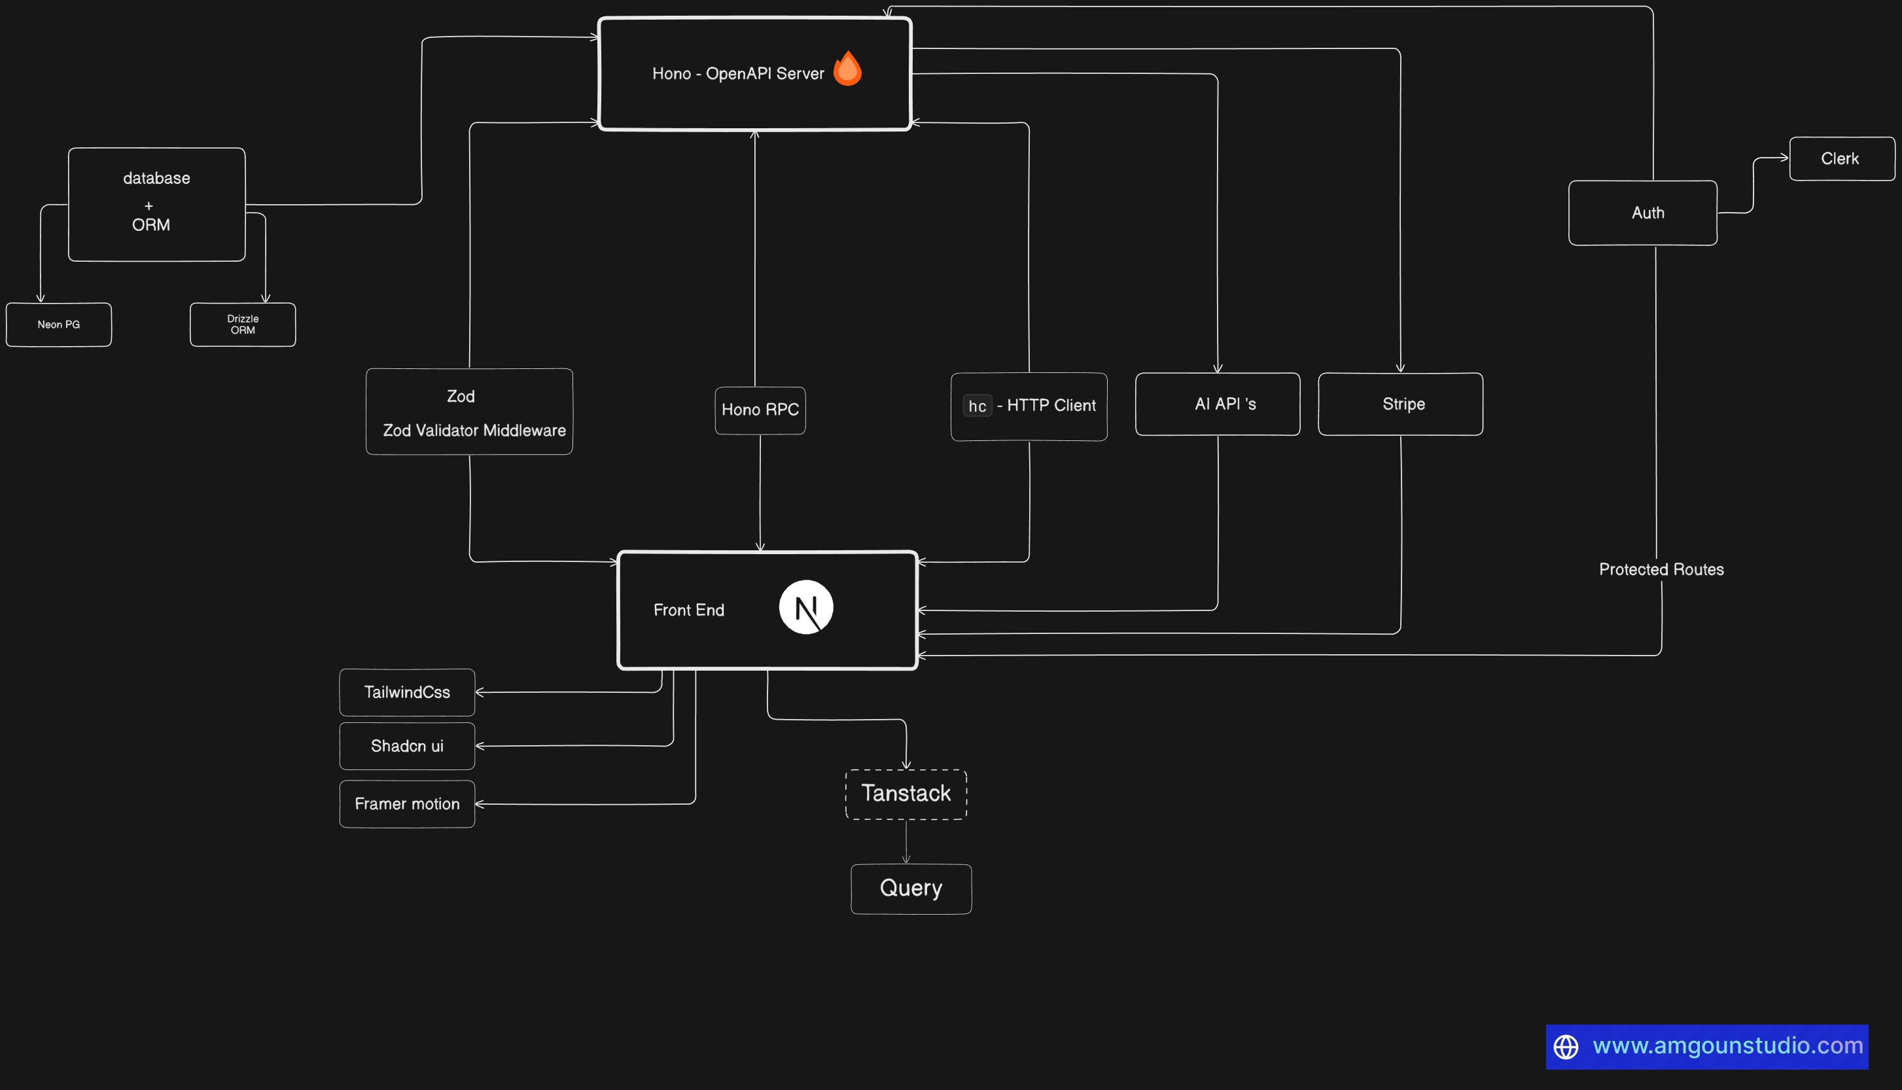Click the Hono flame icon
Viewport: 1902px width, 1090px height.
point(847,69)
